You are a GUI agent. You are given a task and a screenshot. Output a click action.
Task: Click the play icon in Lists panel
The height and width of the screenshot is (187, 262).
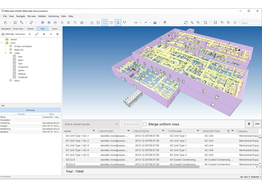pos(30,34)
